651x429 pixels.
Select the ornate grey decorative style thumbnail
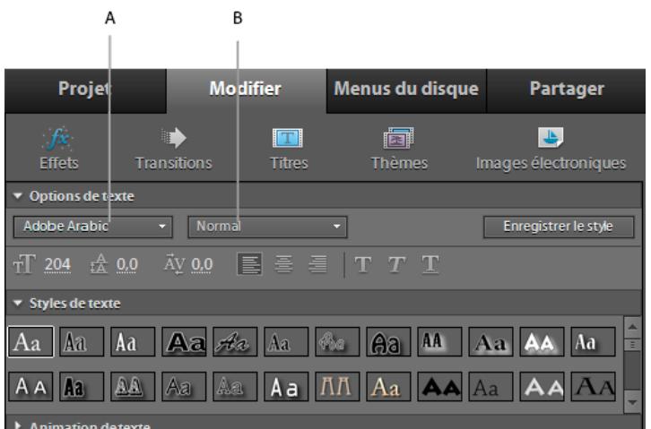[x=337, y=342]
